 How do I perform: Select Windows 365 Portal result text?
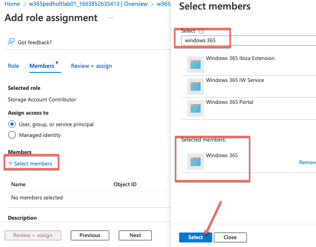(229, 102)
